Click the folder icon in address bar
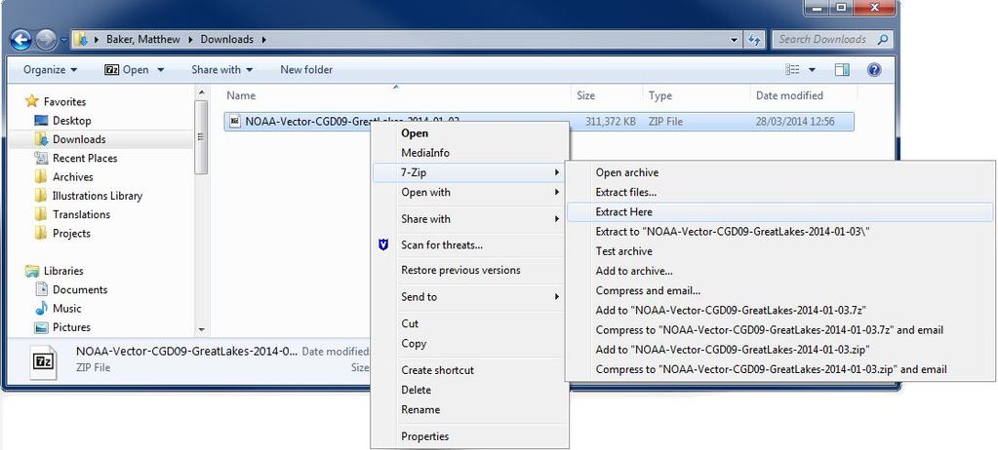 pyautogui.click(x=82, y=39)
